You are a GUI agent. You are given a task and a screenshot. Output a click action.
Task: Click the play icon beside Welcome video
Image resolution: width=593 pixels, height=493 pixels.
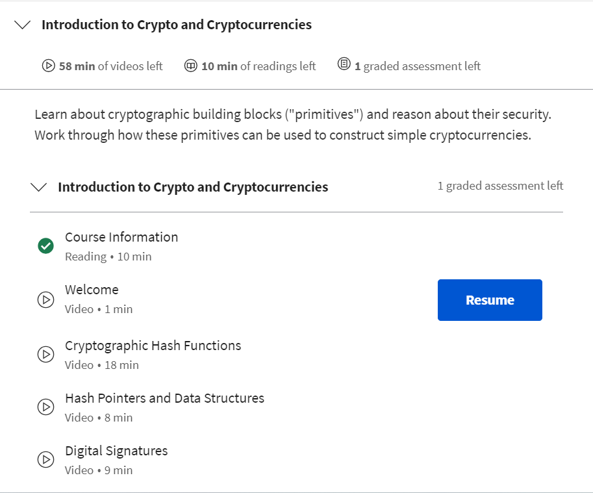tap(45, 300)
